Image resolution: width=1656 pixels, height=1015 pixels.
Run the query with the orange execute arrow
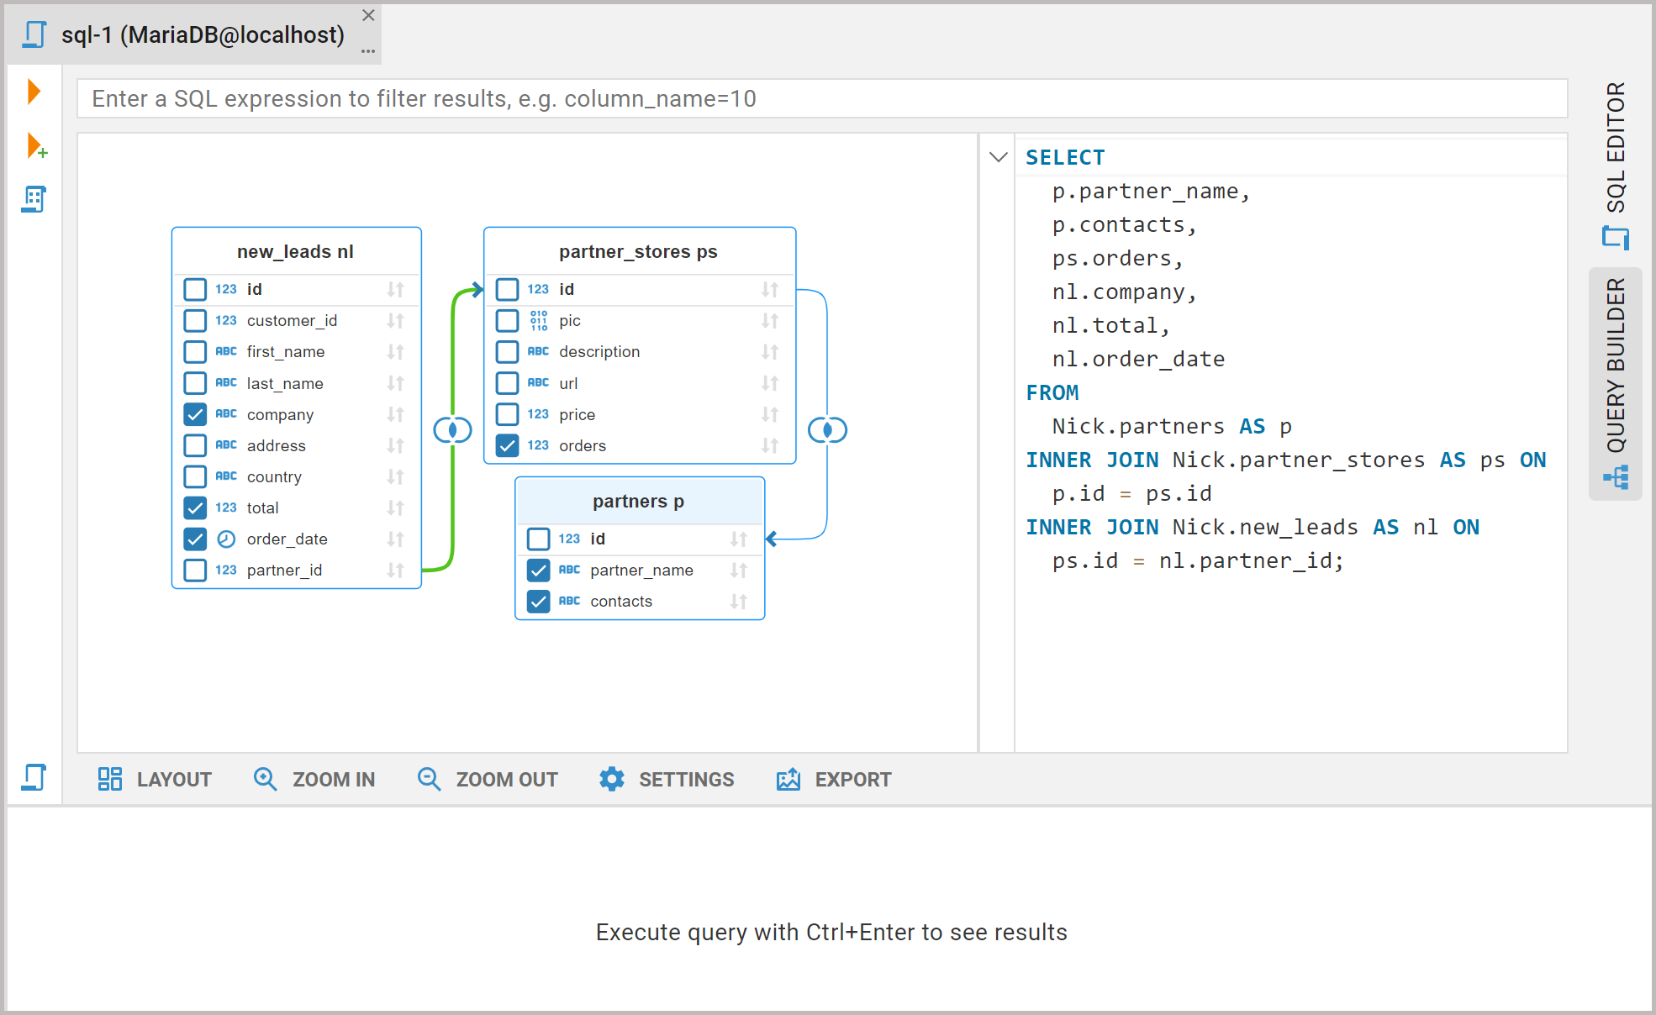[34, 91]
